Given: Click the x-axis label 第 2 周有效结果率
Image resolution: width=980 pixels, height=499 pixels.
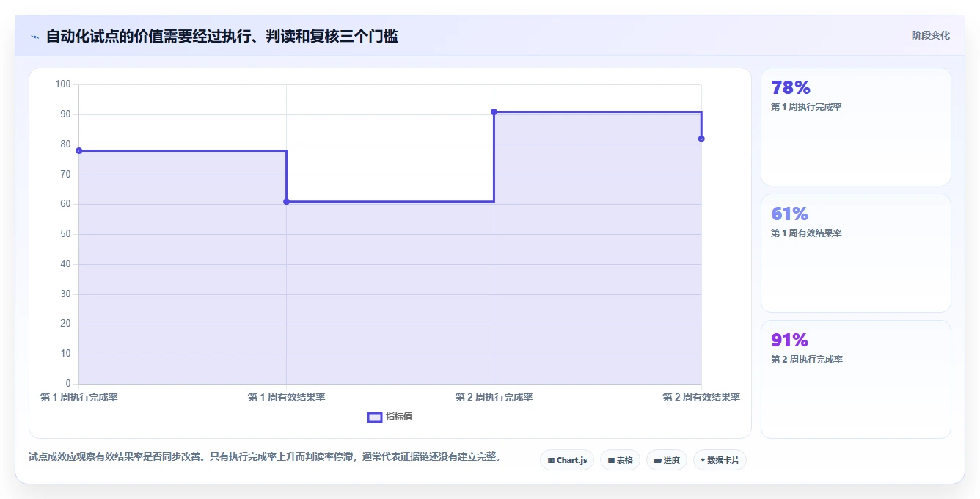Looking at the screenshot, I should click(x=701, y=397).
